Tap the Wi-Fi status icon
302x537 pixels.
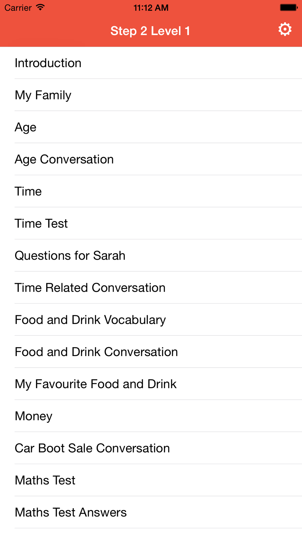coord(40,8)
